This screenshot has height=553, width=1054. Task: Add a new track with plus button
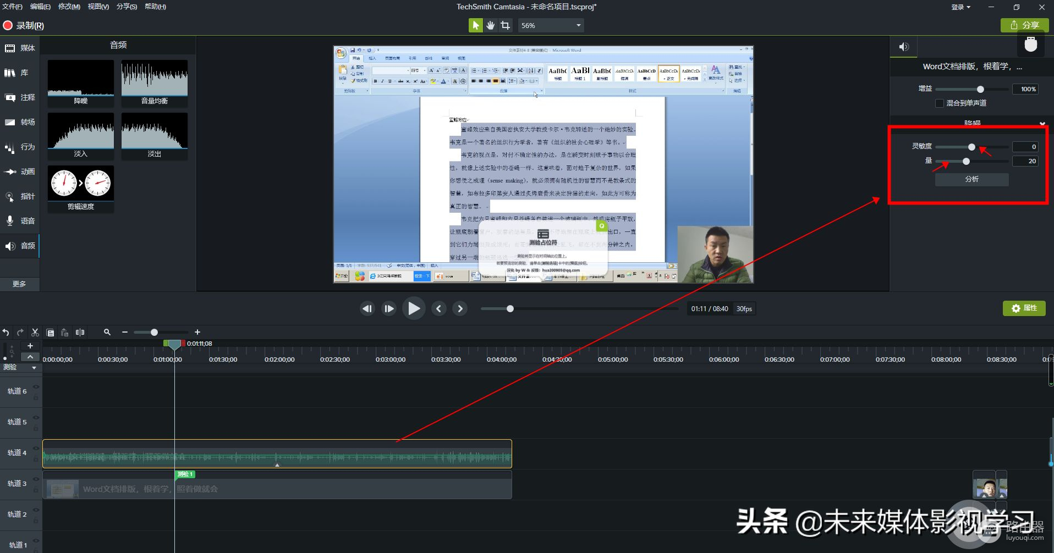pos(30,346)
